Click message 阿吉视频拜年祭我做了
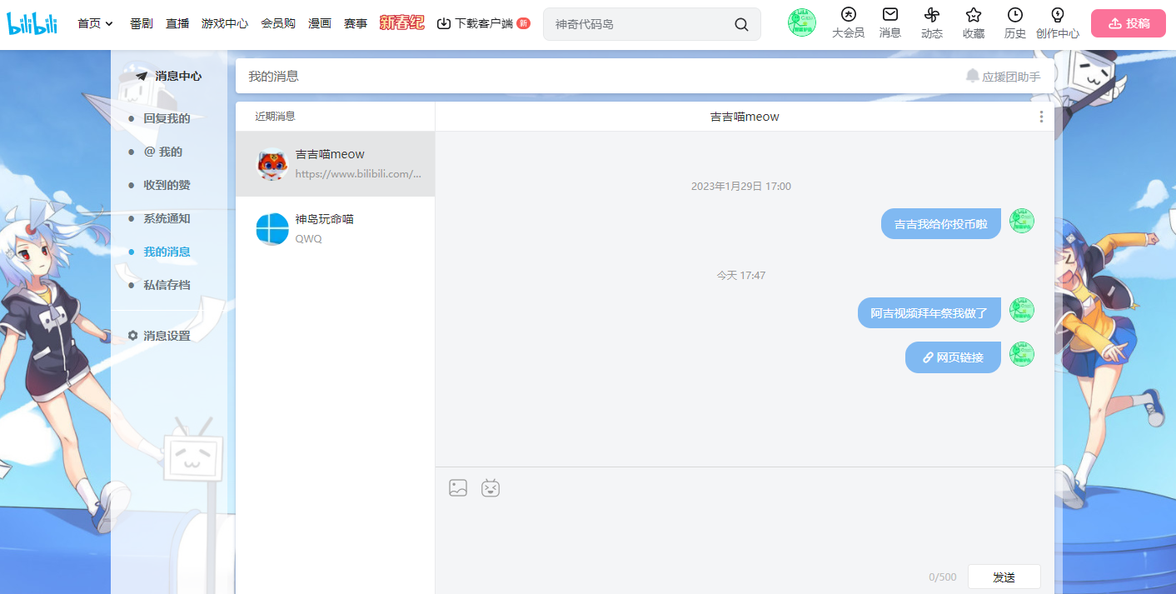This screenshot has width=1176, height=594. pos(929,312)
